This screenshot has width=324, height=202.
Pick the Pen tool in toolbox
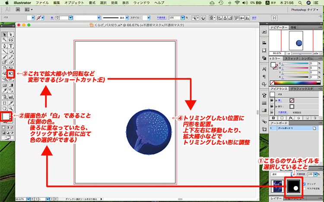click(x=5, y=46)
